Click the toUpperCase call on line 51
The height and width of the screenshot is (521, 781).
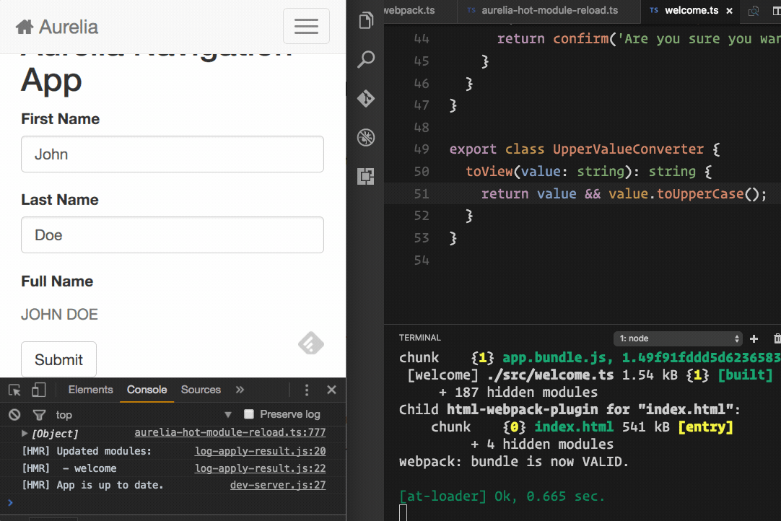(700, 194)
